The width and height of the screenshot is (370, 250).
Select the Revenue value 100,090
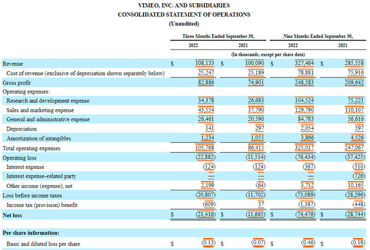point(254,63)
